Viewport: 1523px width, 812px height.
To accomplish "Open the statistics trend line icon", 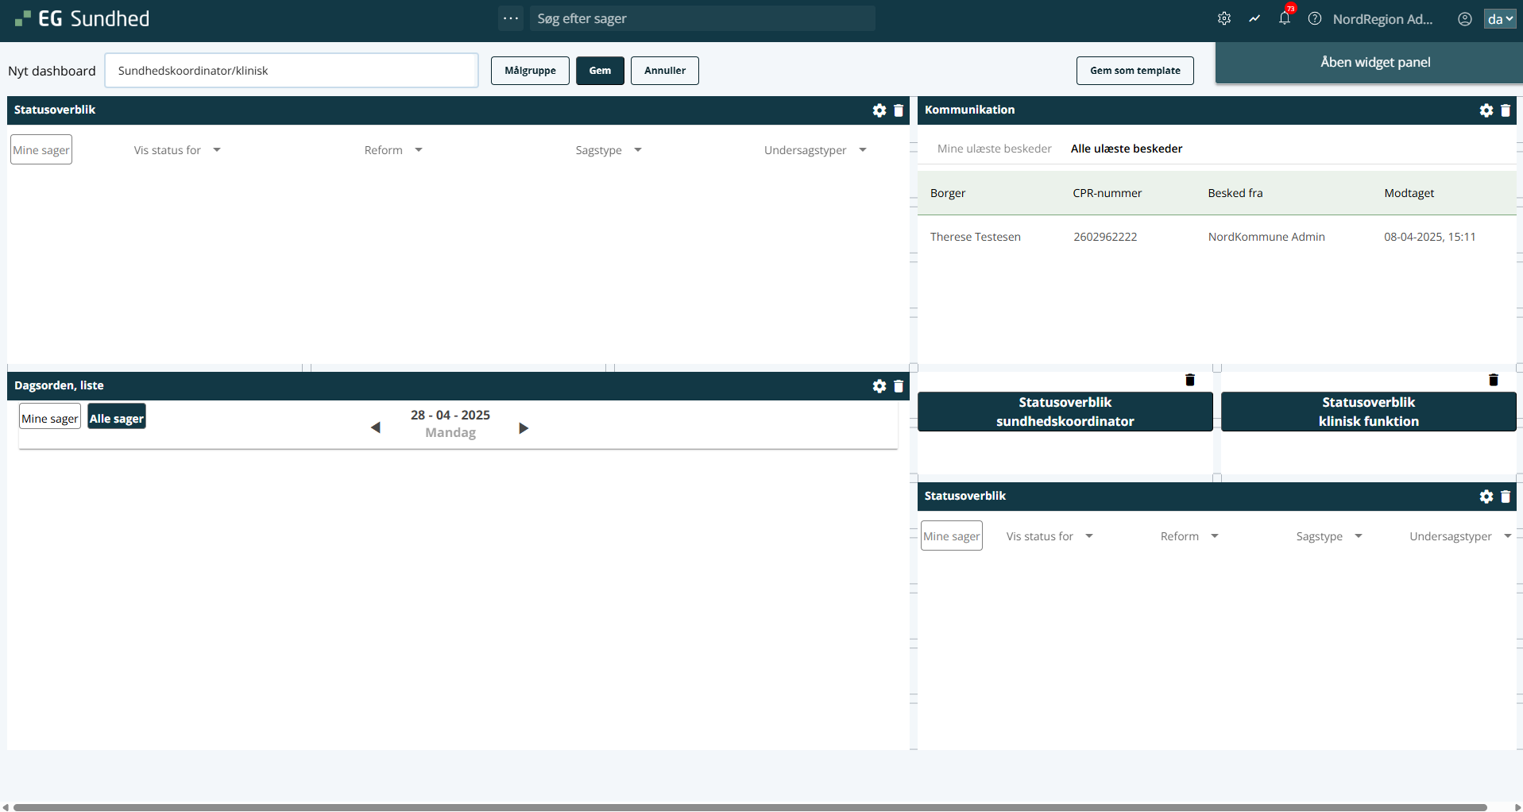I will (1254, 18).
